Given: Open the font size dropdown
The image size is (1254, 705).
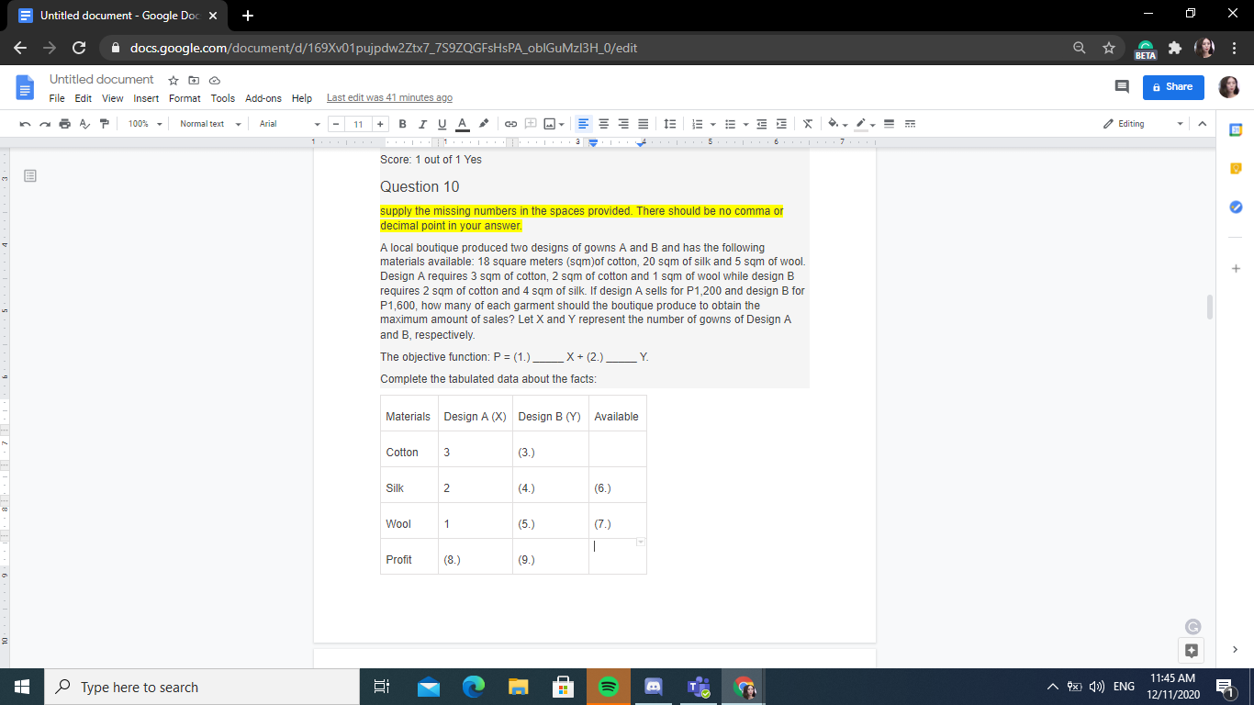Looking at the screenshot, I should coord(359,123).
